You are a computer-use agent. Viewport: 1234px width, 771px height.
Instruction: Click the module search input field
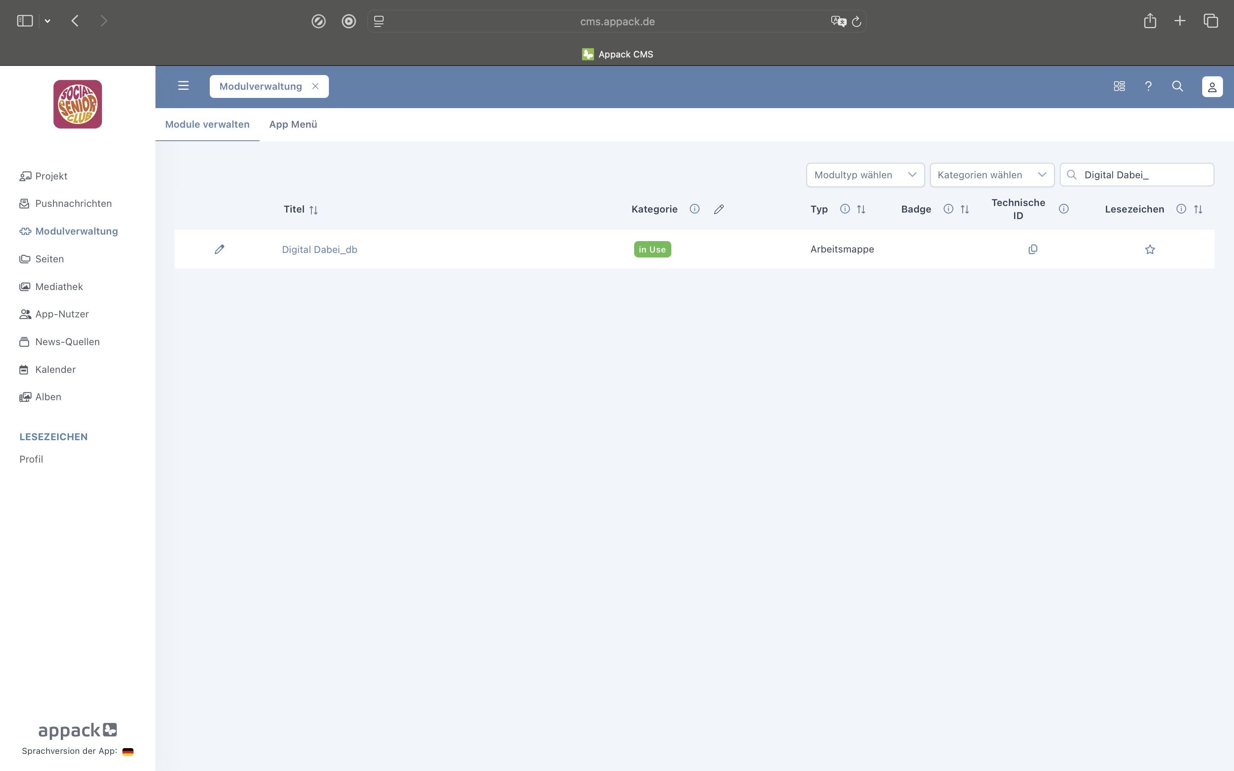click(1142, 175)
